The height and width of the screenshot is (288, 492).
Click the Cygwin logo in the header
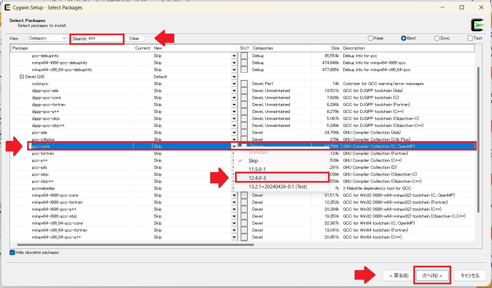477,25
